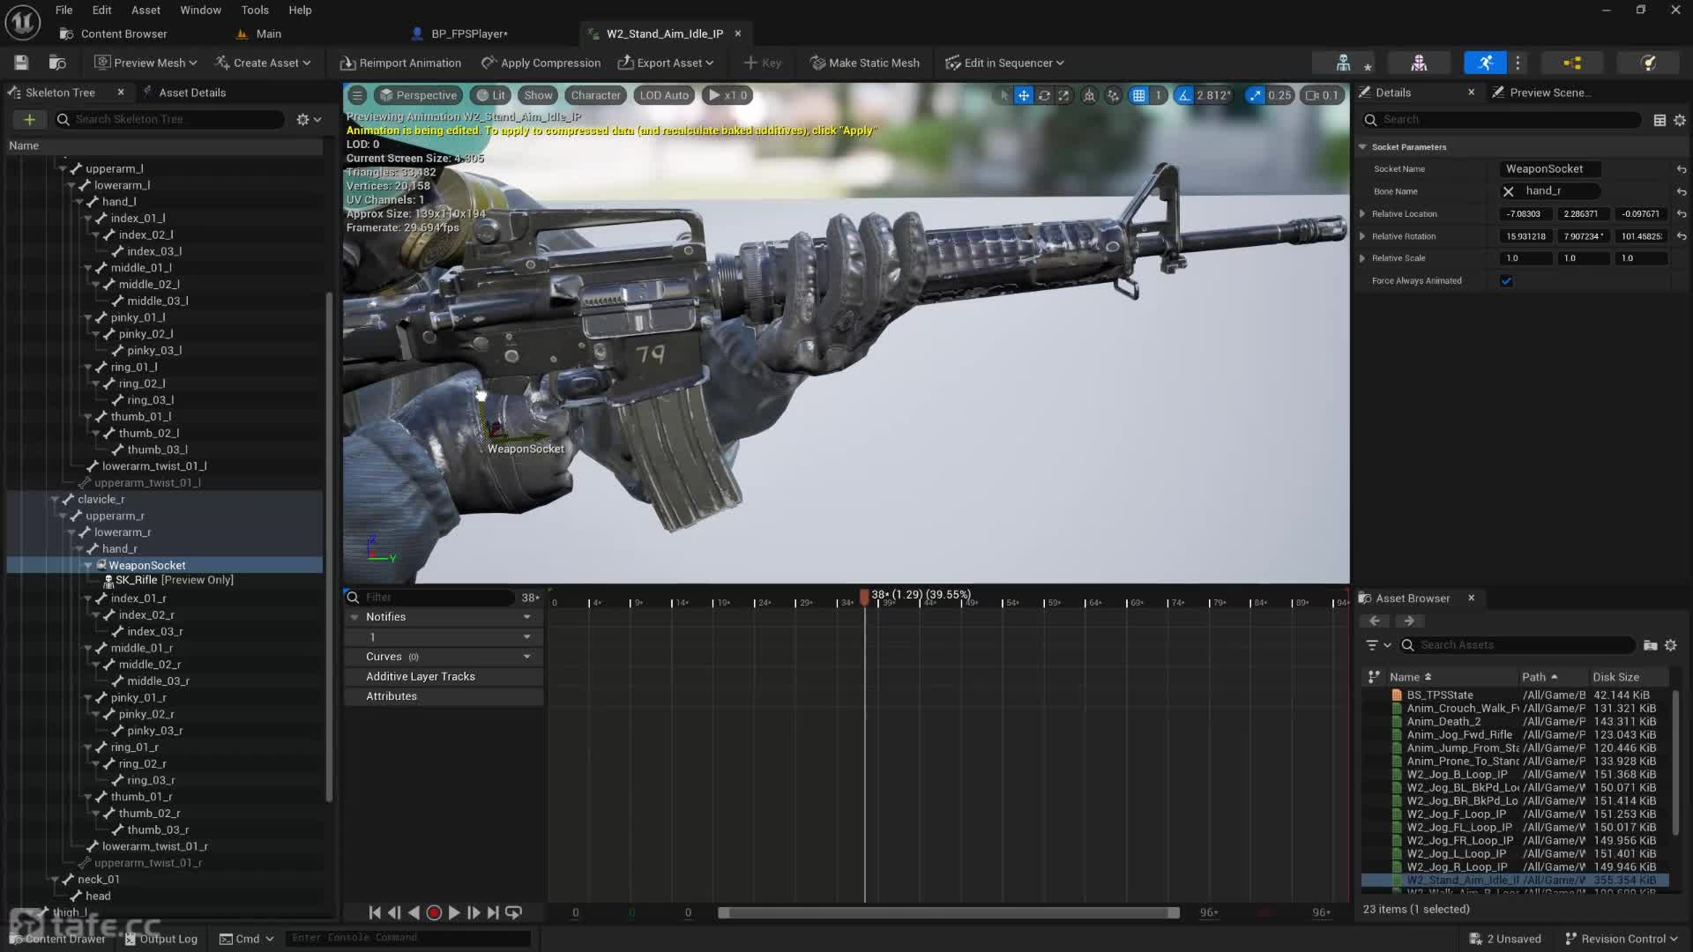Open the Tools menu
The width and height of the screenshot is (1693, 952).
click(x=255, y=10)
